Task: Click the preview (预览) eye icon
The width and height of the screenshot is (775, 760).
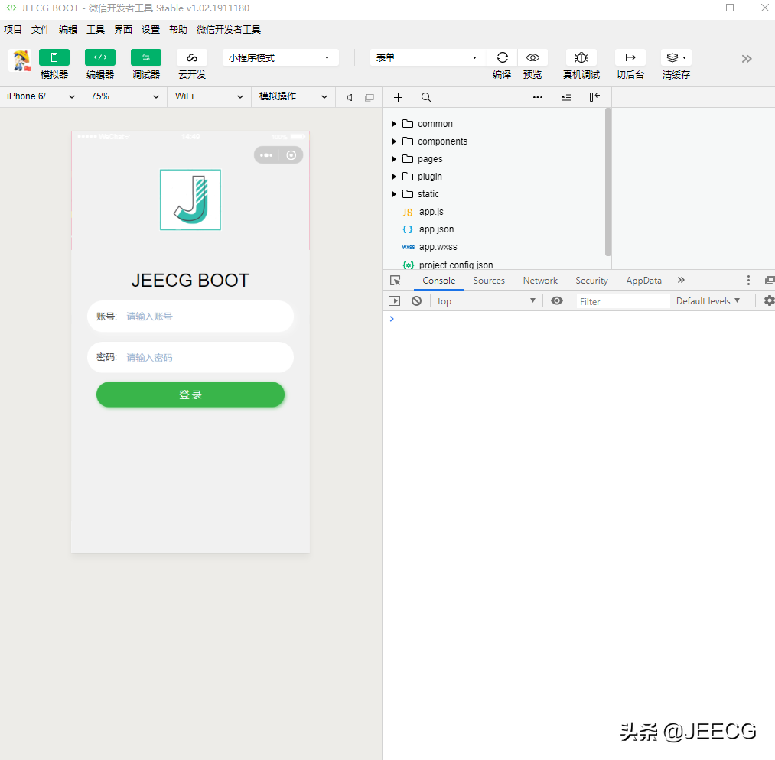Action: pos(532,57)
